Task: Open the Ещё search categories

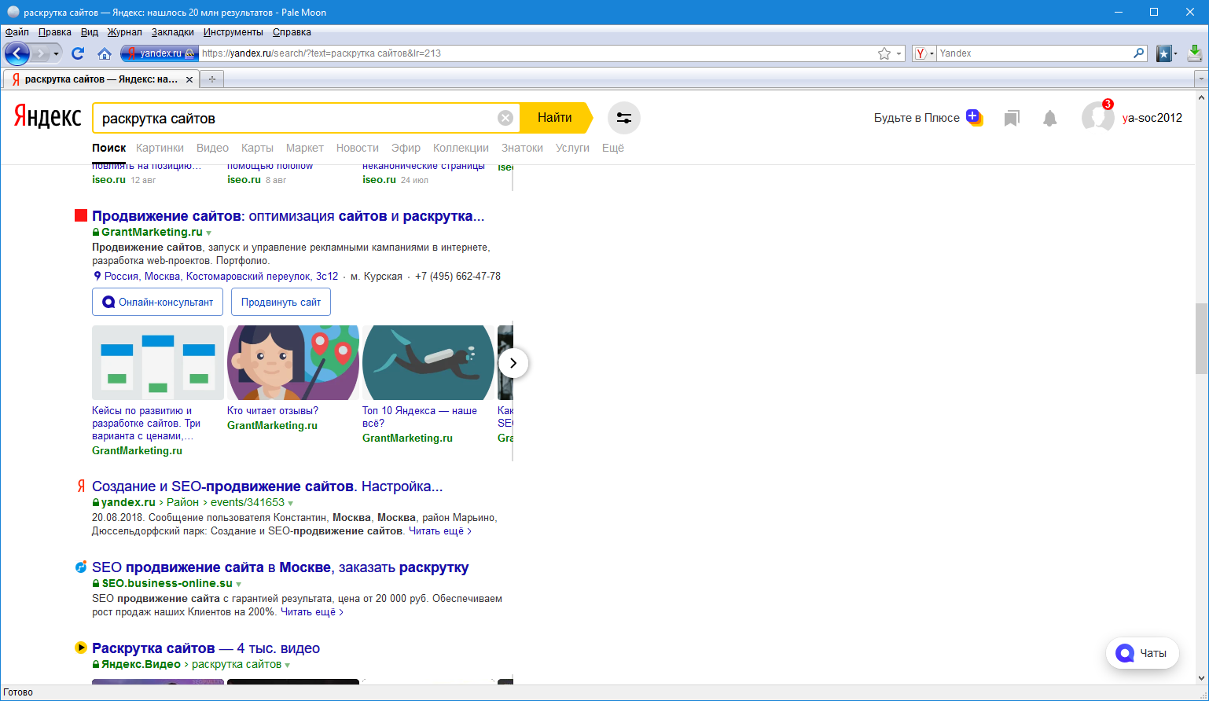Action: click(613, 148)
